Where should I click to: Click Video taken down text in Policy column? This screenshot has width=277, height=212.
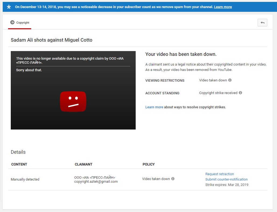click(x=156, y=179)
